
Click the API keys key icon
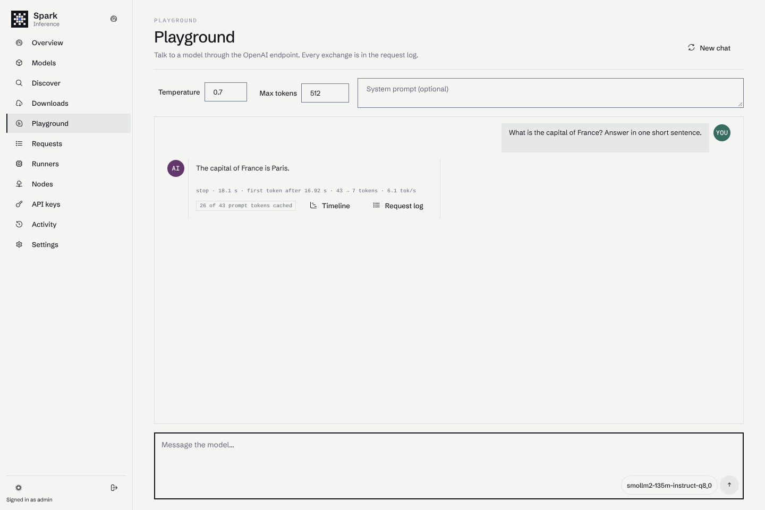coord(19,204)
